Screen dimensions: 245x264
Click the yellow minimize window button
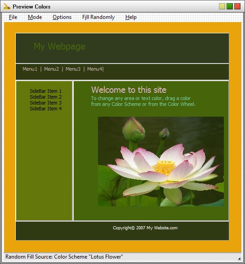(222, 6)
